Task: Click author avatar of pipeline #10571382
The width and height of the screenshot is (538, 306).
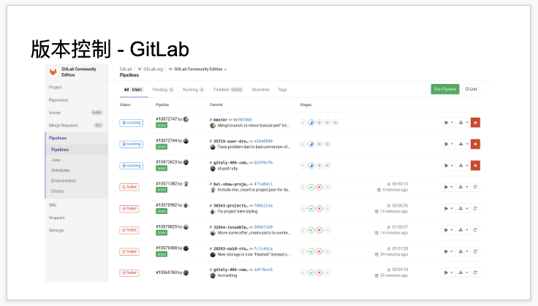Action: point(186,183)
